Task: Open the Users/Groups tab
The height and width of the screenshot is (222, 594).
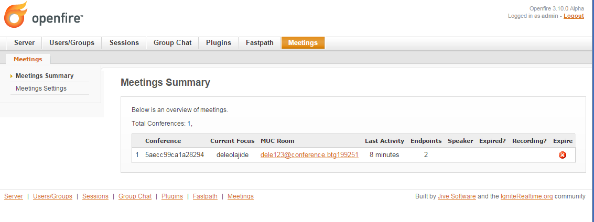Action: point(72,43)
